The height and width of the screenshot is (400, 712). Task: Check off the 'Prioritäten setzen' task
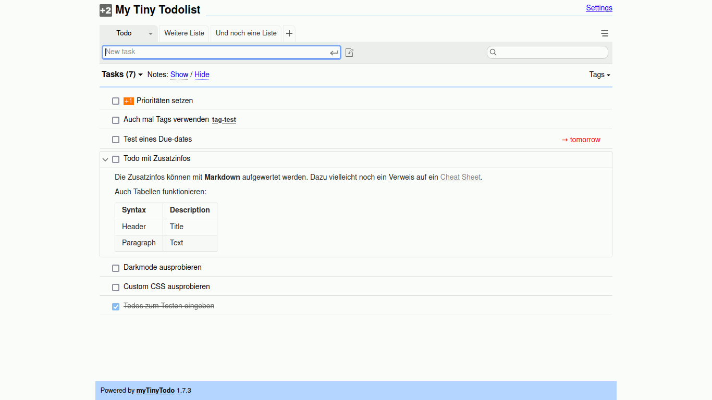pyautogui.click(x=116, y=101)
